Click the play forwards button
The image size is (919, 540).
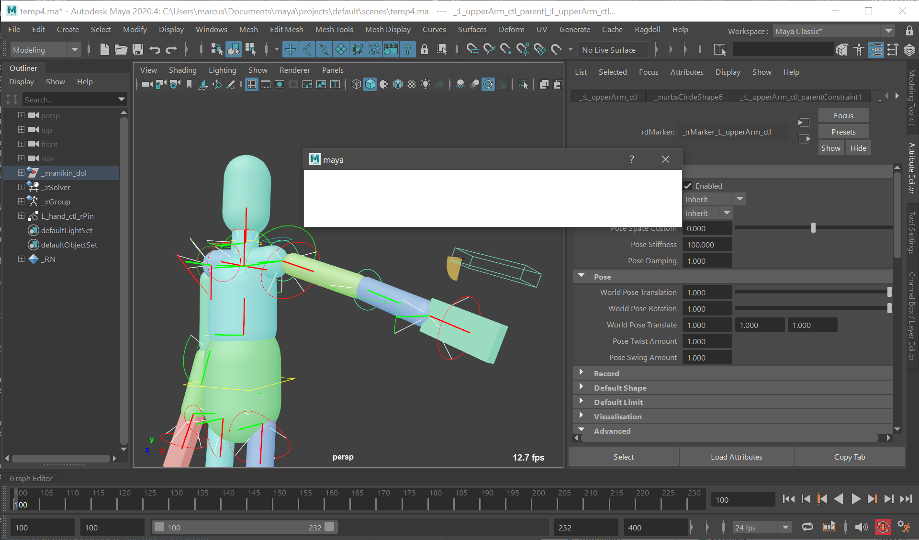click(856, 499)
